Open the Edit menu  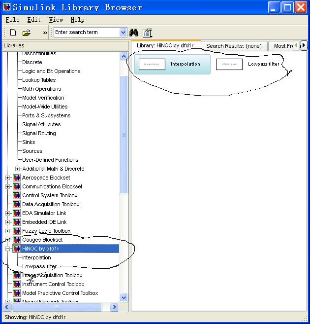click(34, 20)
